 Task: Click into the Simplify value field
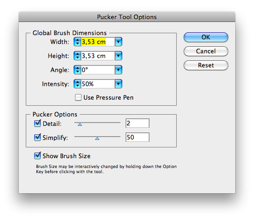click(137, 137)
